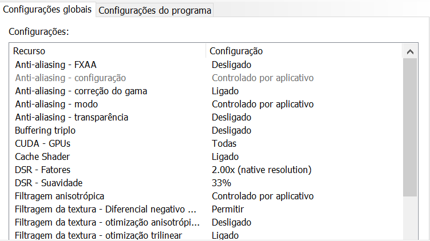Click the scroll up arrow in the settings list
The height and width of the screenshot is (241, 430).
410,51
